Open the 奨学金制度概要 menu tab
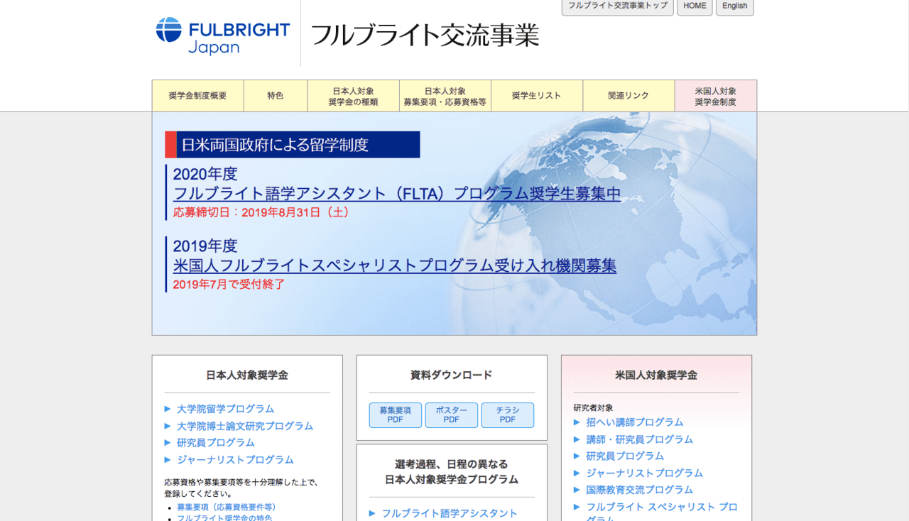909x521 pixels. point(197,96)
